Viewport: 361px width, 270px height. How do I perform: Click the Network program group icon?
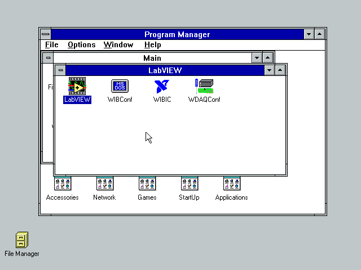click(104, 184)
